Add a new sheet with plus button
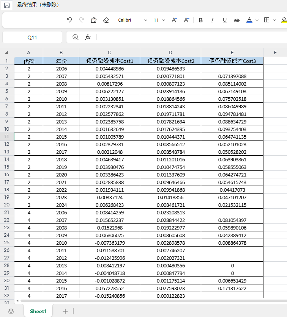The width and height of the screenshot is (287, 317). [x=65, y=311]
